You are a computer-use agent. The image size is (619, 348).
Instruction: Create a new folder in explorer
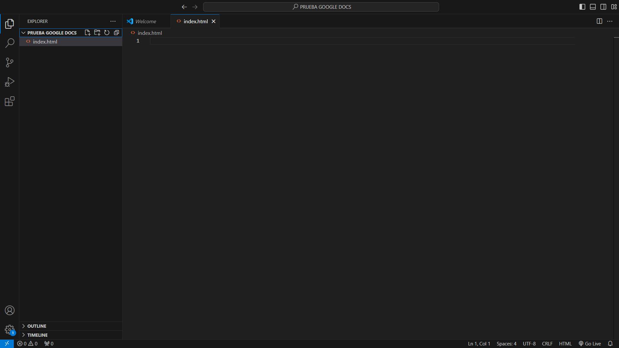97,33
